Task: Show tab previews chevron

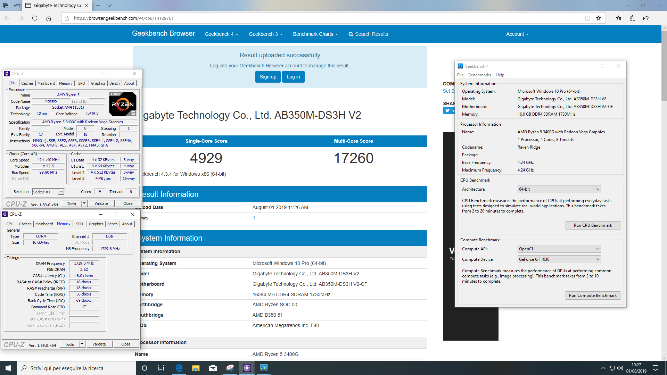Action: [x=109, y=6]
